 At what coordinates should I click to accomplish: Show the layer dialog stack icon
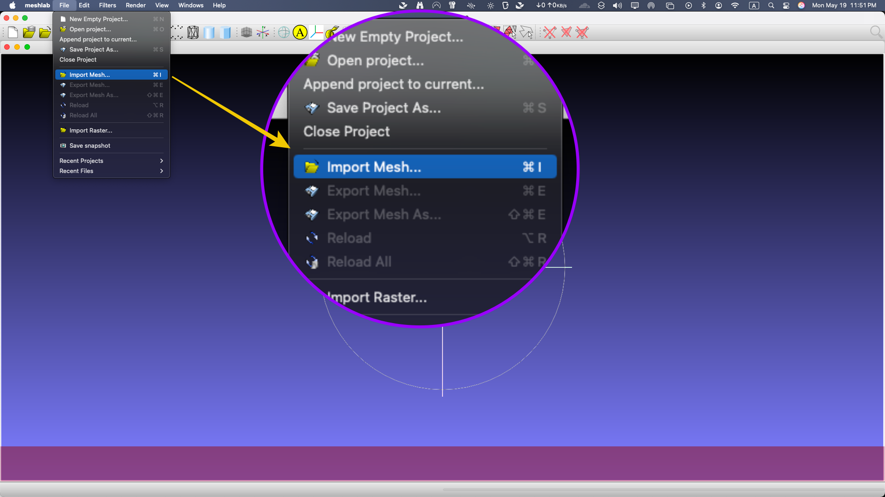click(247, 32)
